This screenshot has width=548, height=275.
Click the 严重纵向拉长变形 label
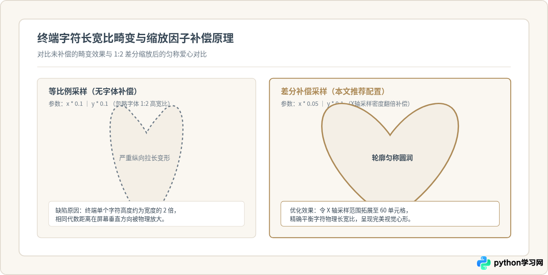pyautogui.click(x=145, y=158)
